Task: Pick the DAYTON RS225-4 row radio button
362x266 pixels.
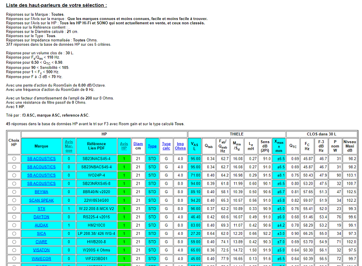Action: (x=14, y=217)
